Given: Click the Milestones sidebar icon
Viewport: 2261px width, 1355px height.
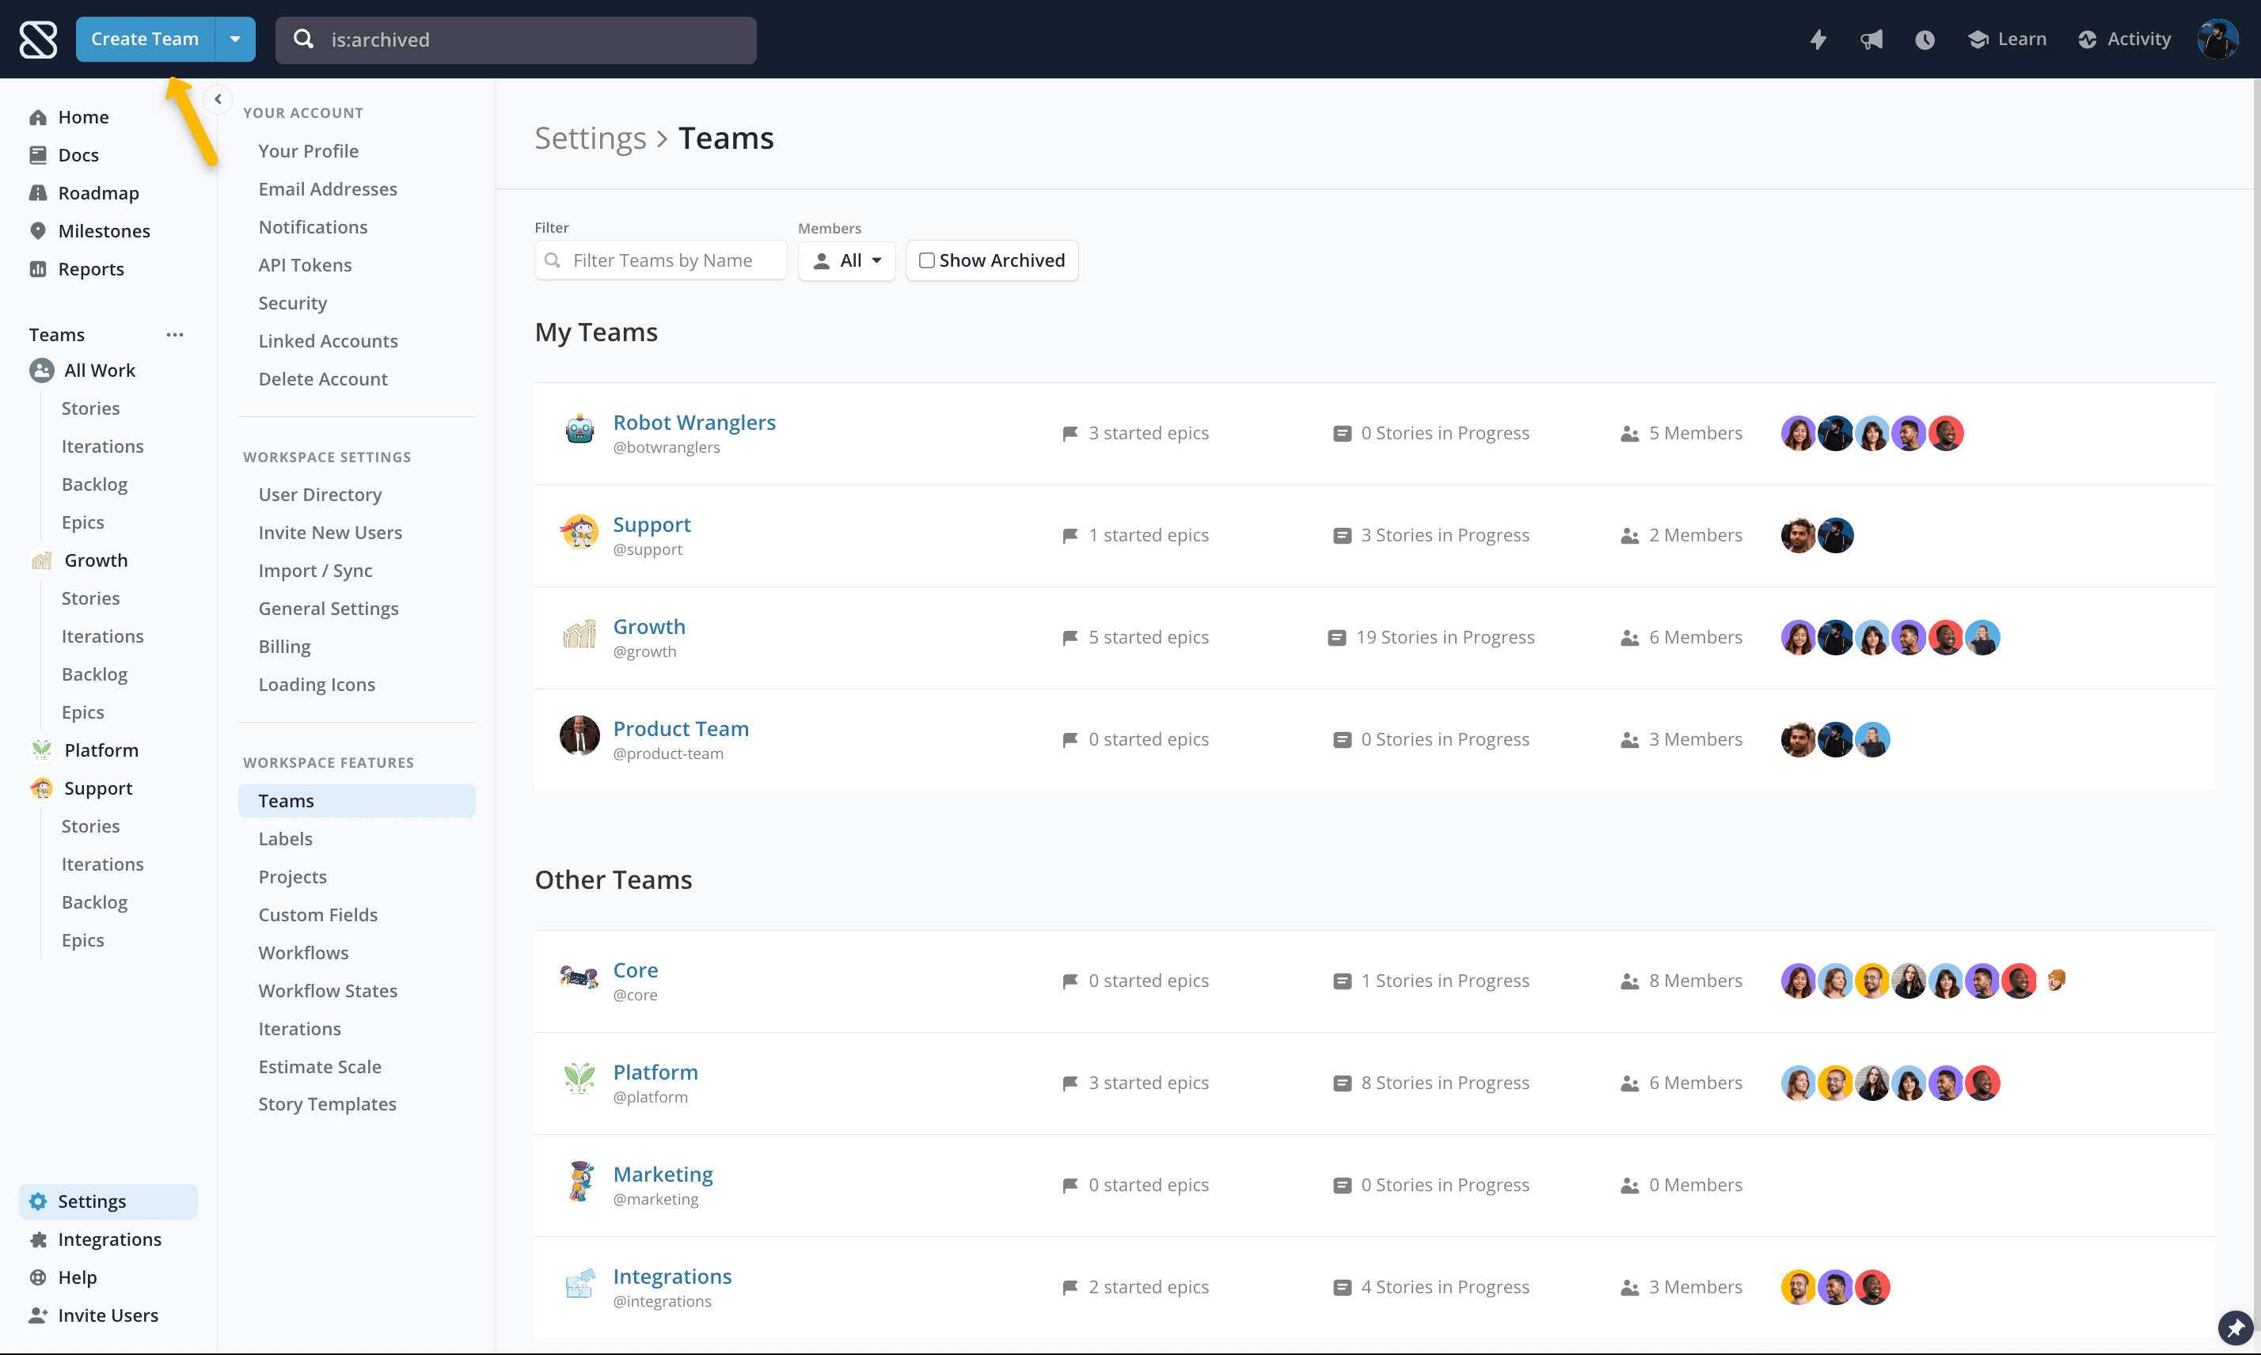Looking at the screenshot, I should pyautogui.click(x=38, y=230).
